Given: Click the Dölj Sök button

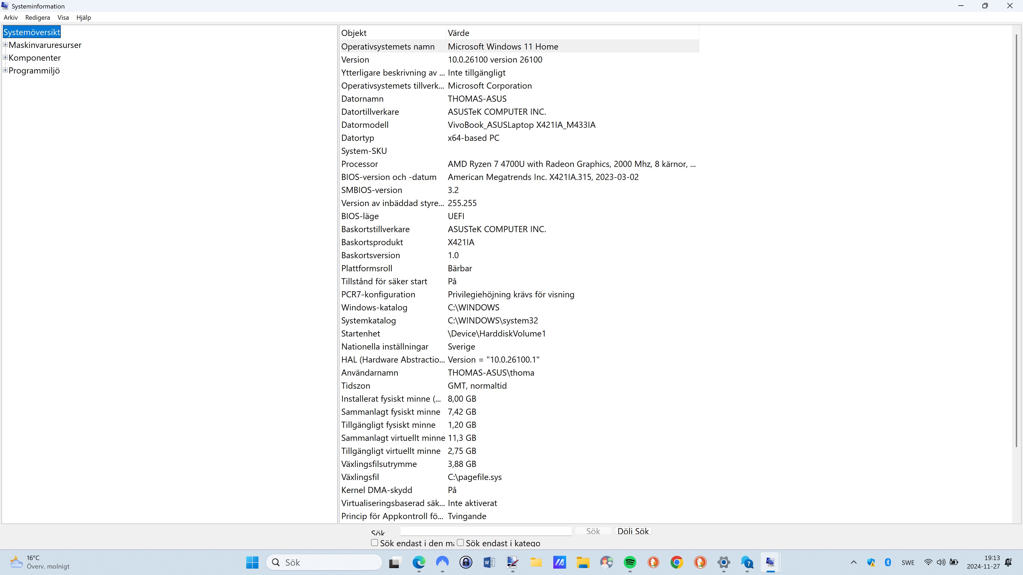Looking at the screenshot, I should click(633, 531).
